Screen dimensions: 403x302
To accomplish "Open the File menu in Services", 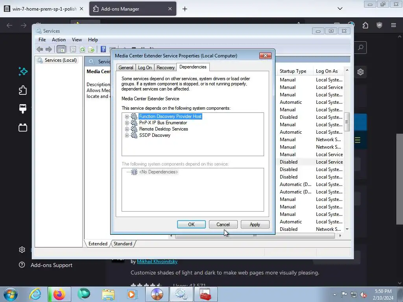I will pos(42,40).
